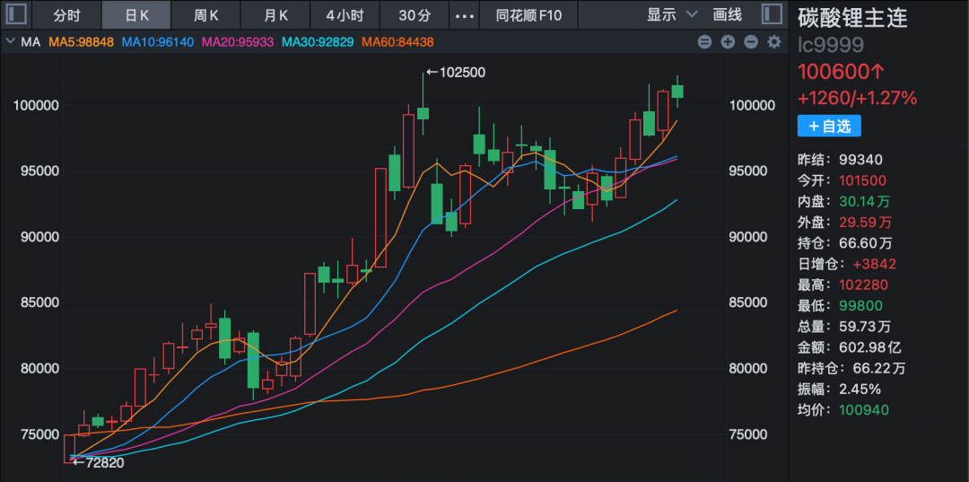Image resolution: width=969 pixels, height=482 pixels.
Task: Click the orange MA5:98848 legend label
Action: pyautogui.click(x=81, y=42)
